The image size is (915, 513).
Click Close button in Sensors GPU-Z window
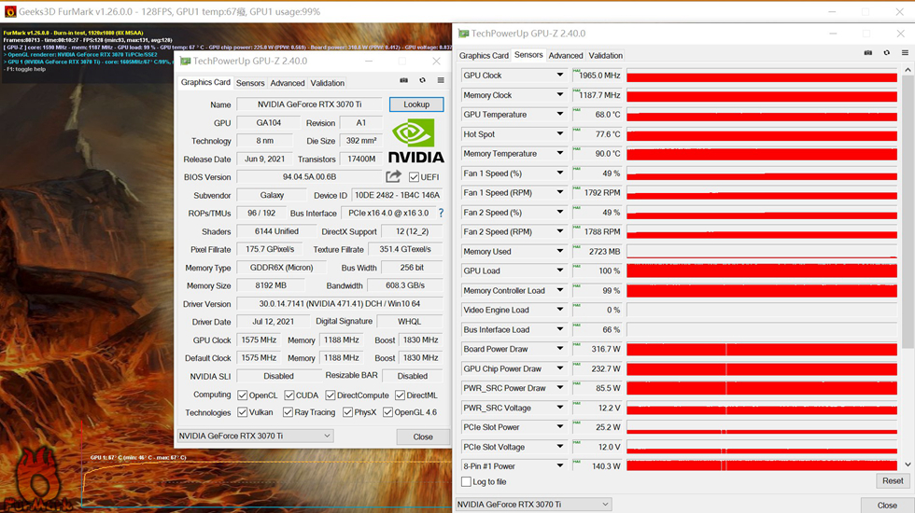point(887,506)
